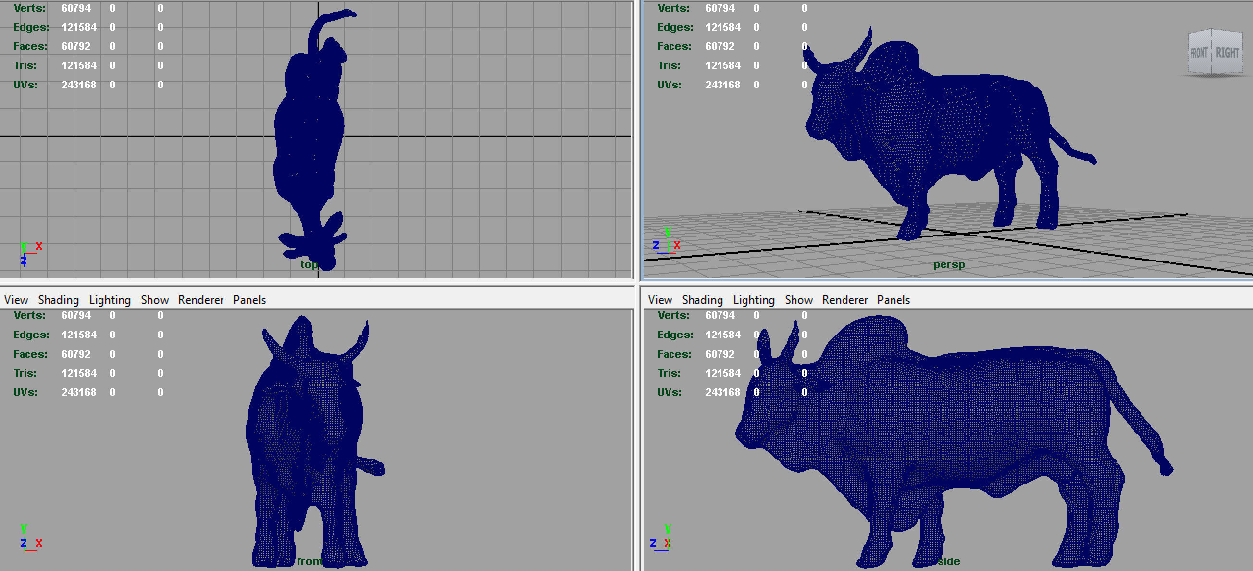Click the FRONT face of the view cube
1253x571 pixels.
click(1199, 52)
